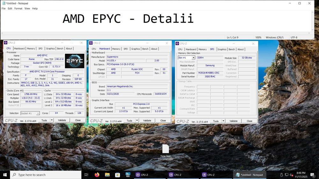Click the Notepad vertical scrollbar up arrow

pos(312,12)
